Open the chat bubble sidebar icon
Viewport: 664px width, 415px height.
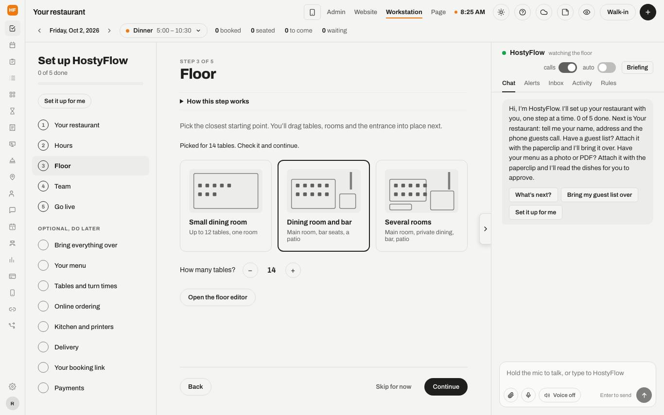(x=13, y=210)
